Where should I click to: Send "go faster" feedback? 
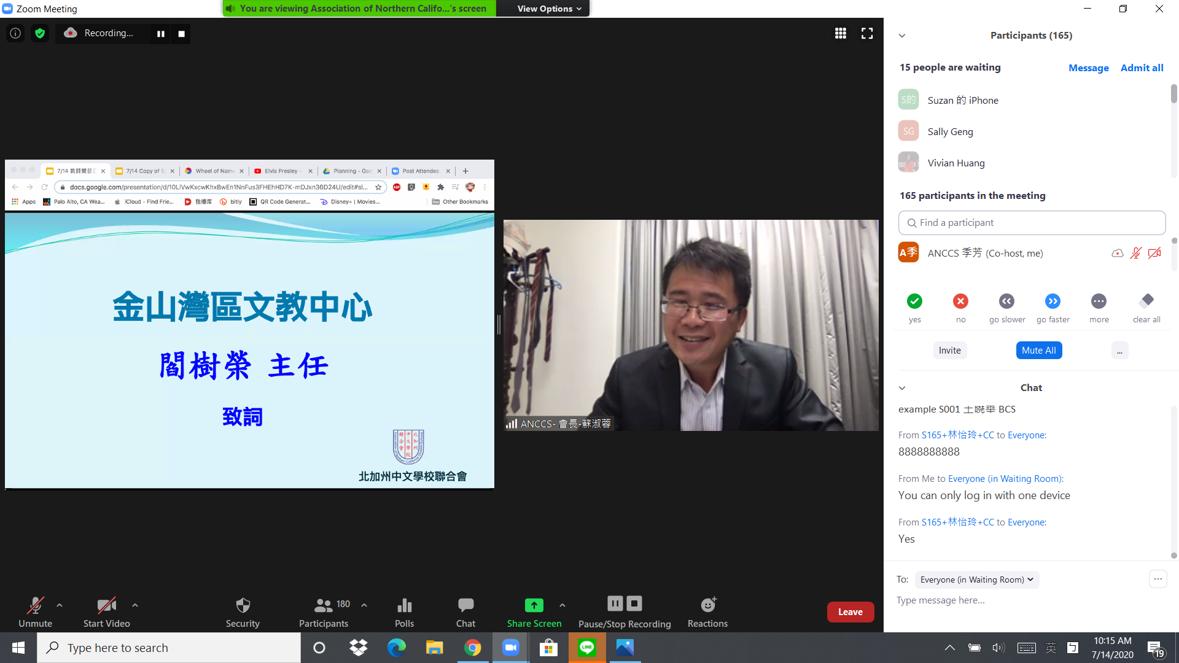pyautogui.click(x=1053, y=301)
